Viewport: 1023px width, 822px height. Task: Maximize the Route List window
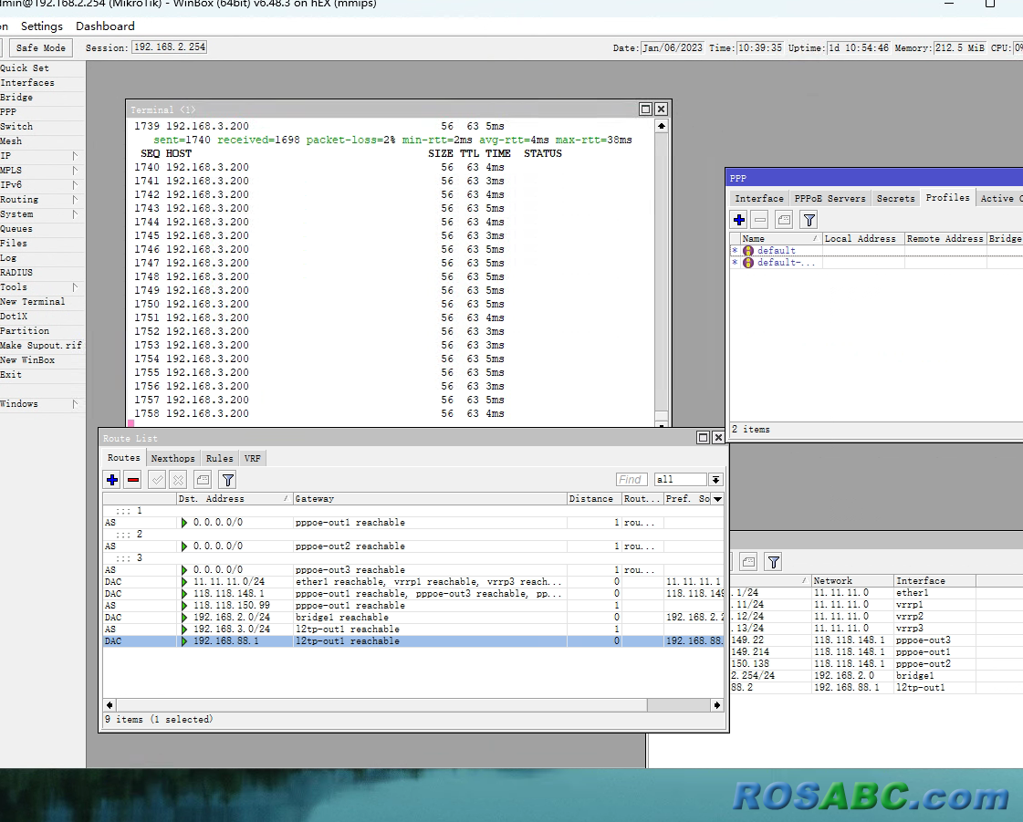point(703,438)
